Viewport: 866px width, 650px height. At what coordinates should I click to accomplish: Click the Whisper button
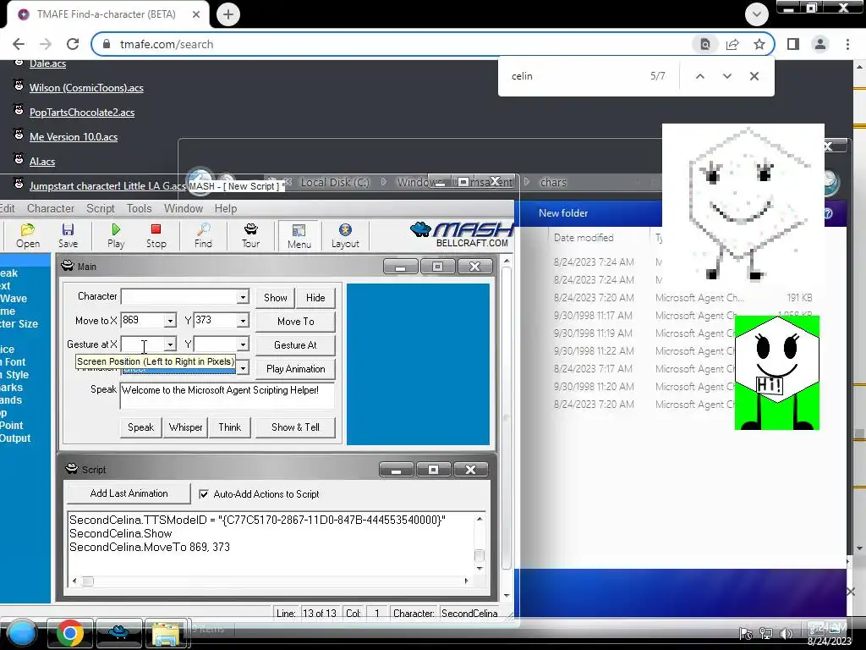click(185, 427)
